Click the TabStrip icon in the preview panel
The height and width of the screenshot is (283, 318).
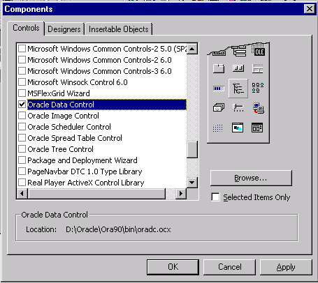coord(219,69)
